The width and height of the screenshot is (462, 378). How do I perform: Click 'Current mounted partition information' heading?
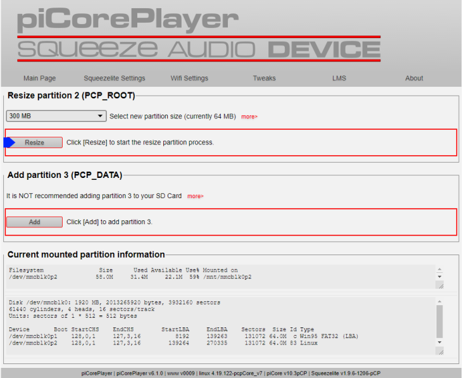[x=86, y=255]
